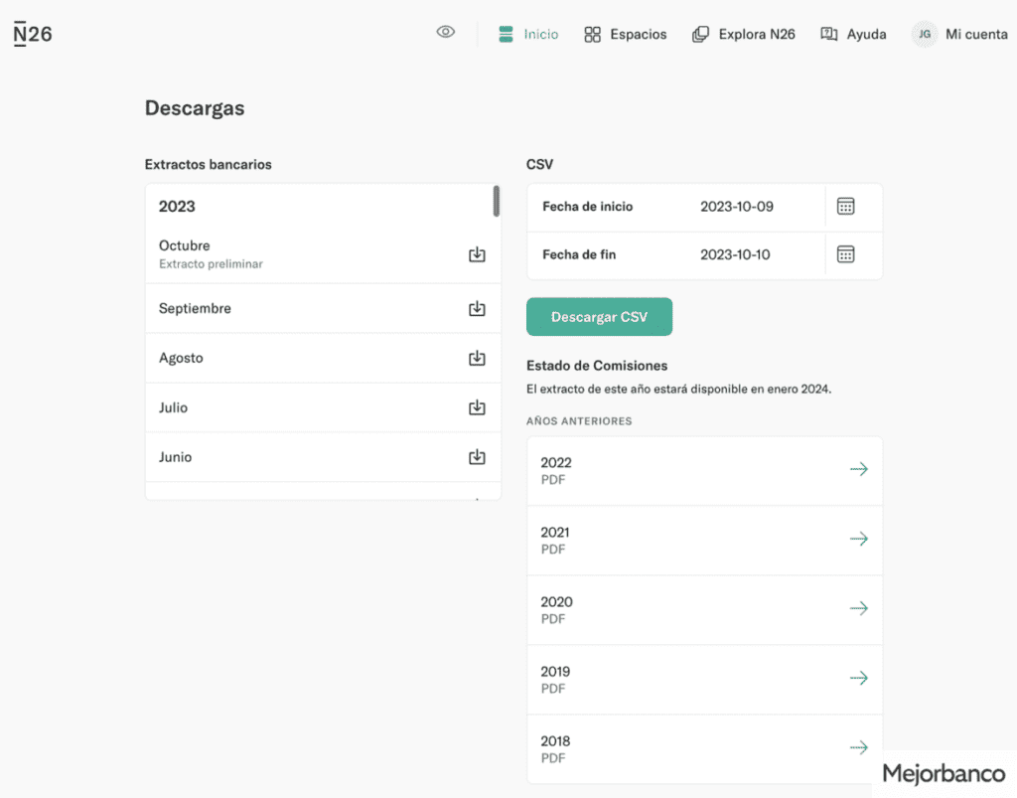This screenshot has width=1017, height=798.
Task: Open Ayuda help section
Action: click(x=853, y=35)
